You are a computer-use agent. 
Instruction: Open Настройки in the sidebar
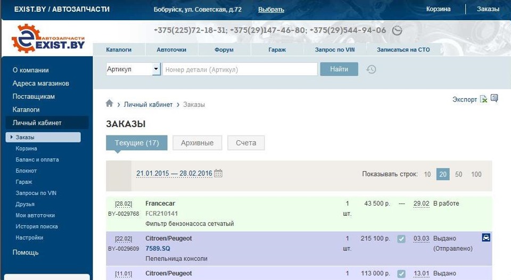(29, 237)
